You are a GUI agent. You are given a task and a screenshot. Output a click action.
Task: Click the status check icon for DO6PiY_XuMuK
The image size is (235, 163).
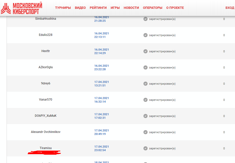[145, 116]
